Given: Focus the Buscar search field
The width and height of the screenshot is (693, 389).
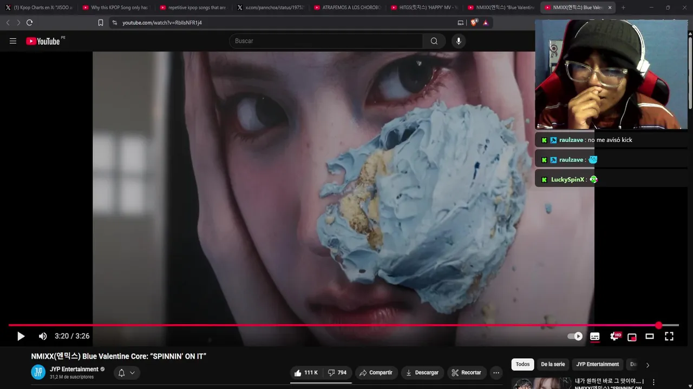Looking at the screenshot, I should 326,41.
